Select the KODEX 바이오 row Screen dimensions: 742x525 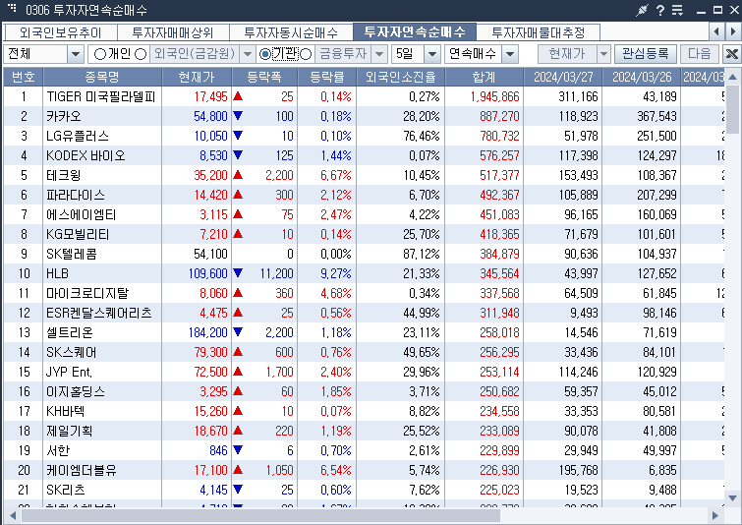pos(364,155)
